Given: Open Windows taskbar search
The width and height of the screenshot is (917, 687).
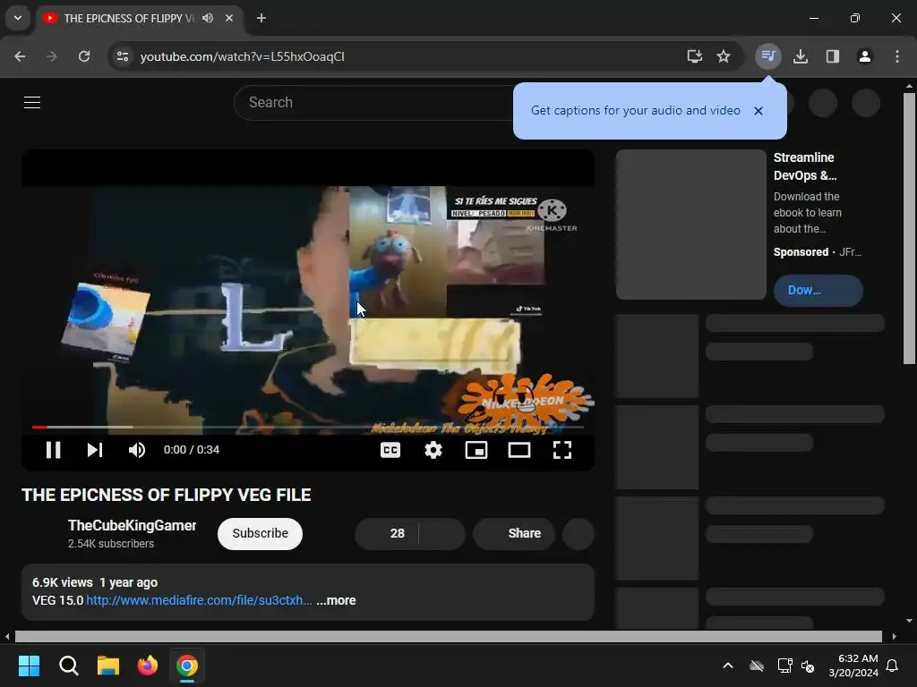Looking at the screenshot, I should click(68, 666).
